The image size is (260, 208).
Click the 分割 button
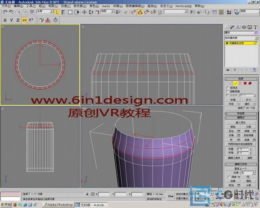[248, 127]
